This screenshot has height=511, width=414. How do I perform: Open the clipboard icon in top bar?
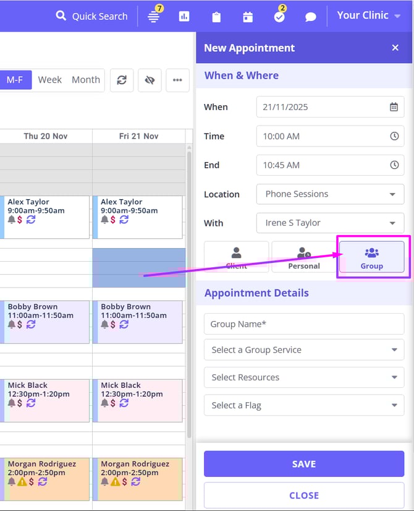click(216, 17)
